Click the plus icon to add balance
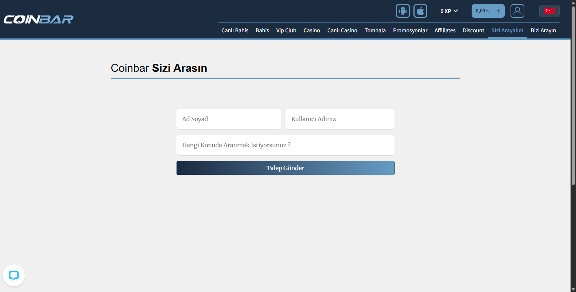Image resolution: width=576 pixels, height=292 pixels. click(498, 11)
